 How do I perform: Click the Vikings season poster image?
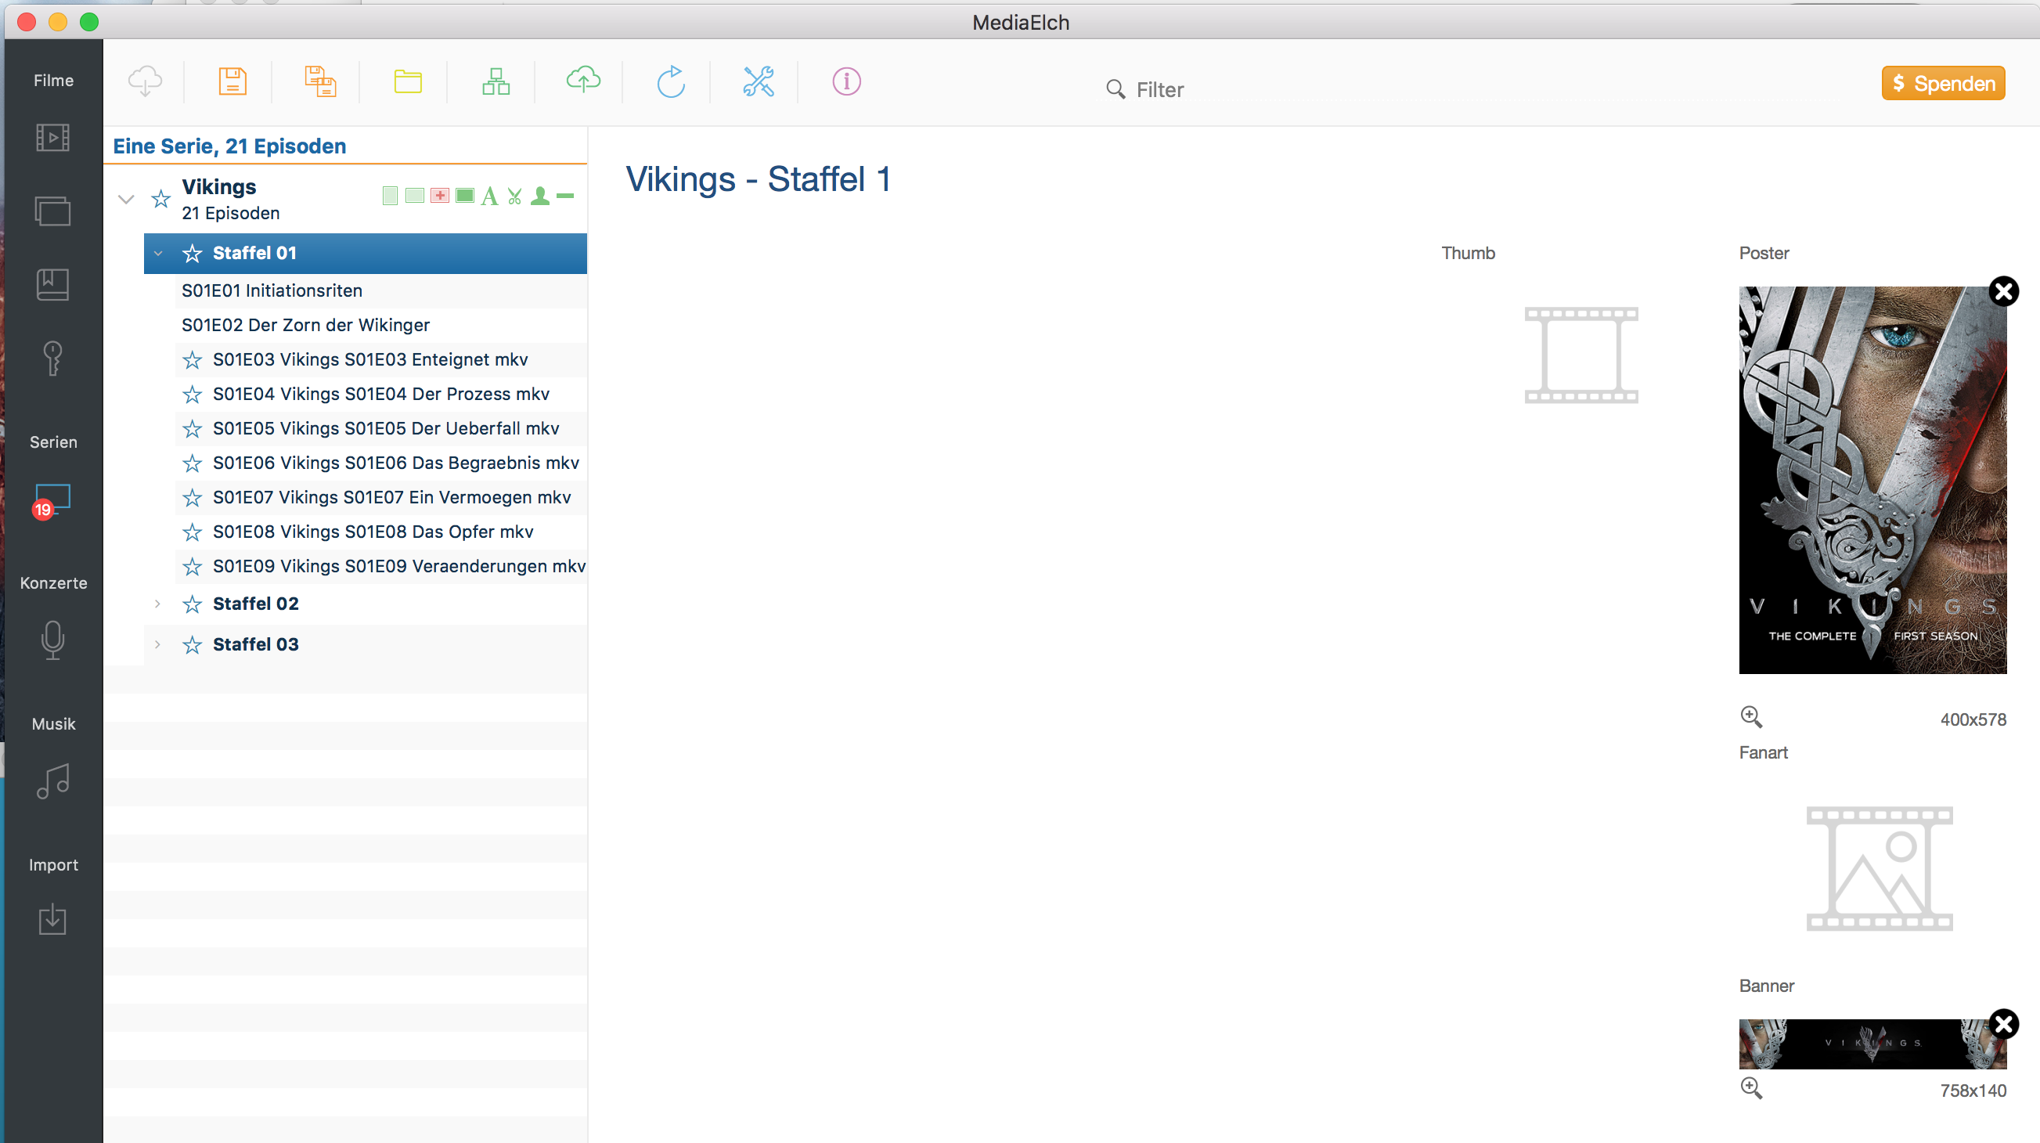[1872, 480]
